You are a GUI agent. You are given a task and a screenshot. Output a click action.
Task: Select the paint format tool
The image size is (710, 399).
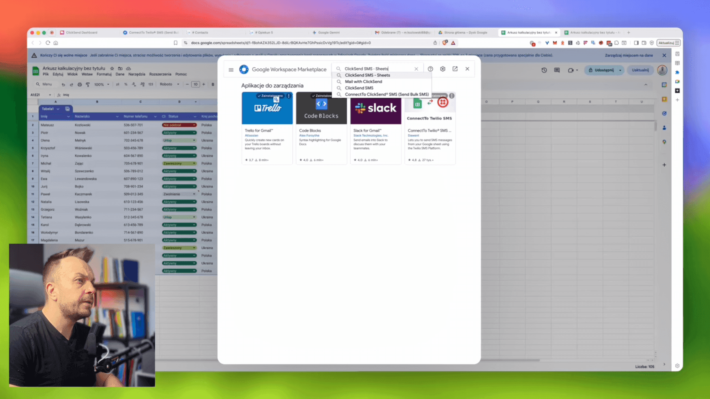[x=88, y=84]
